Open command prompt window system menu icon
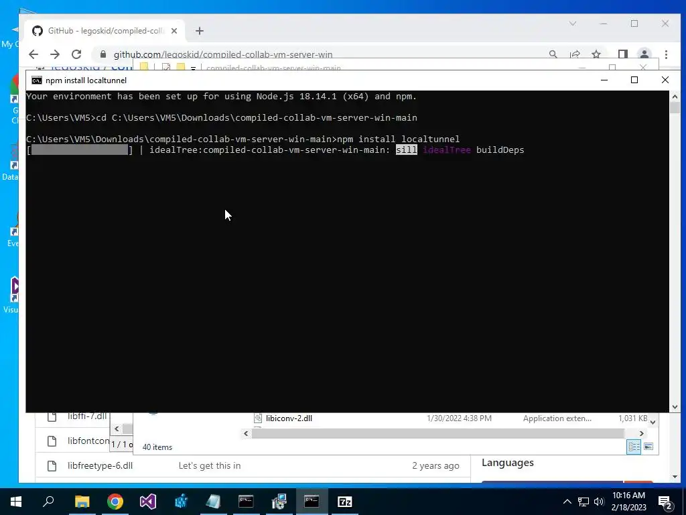 tap(37, 80)
